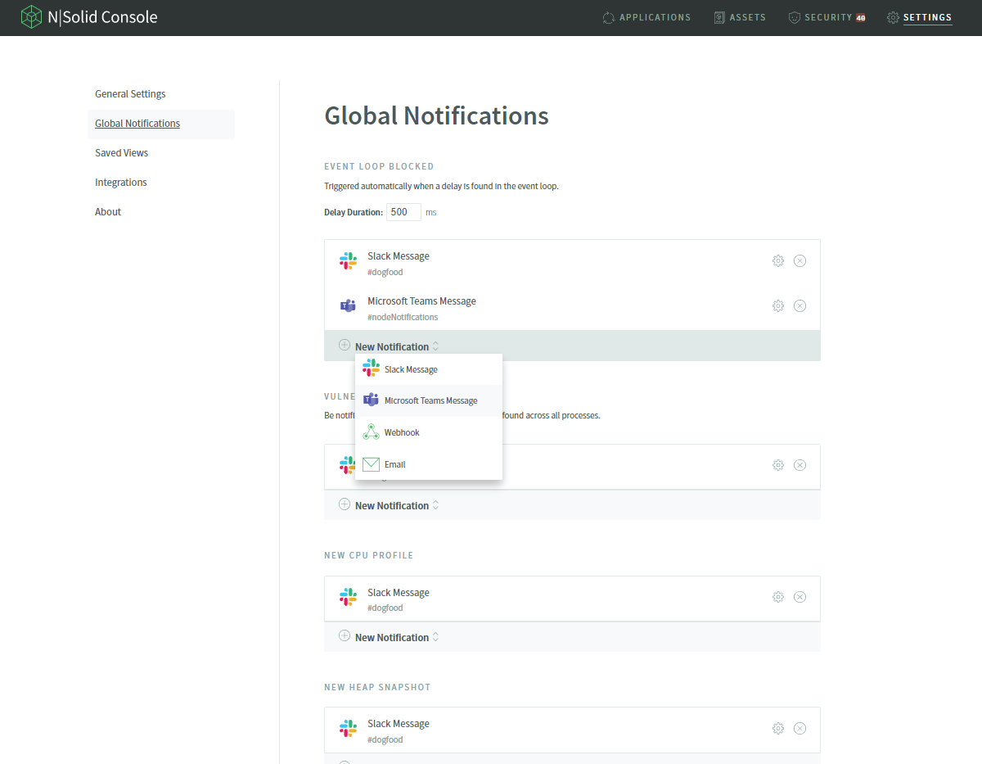Choose Webhook from dropdown menu
982x764 pixels.
tap(429, 432)
